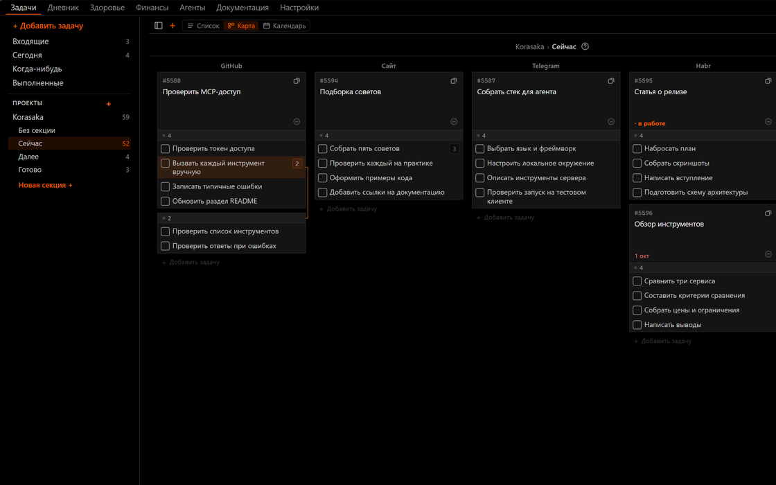Click the orange plus icon beside the view switcher

[173, 26]
